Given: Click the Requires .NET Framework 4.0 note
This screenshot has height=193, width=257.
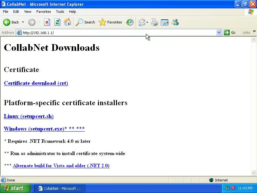Looking at the screenshot, I should point(47,141).
